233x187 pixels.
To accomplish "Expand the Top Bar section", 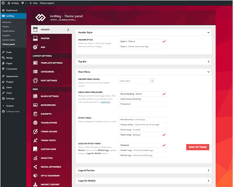I will point(208,62).
